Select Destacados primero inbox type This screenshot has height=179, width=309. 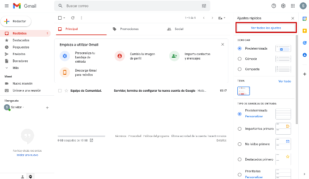pyautogui.click(x=240, y=159)
